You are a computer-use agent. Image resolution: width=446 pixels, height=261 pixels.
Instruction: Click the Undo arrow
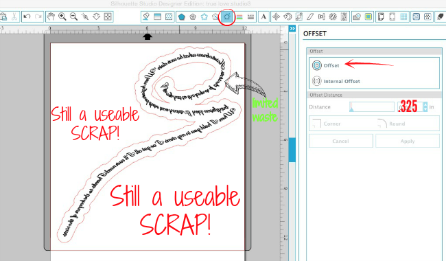pyautogui.click(x=27, y=16)
